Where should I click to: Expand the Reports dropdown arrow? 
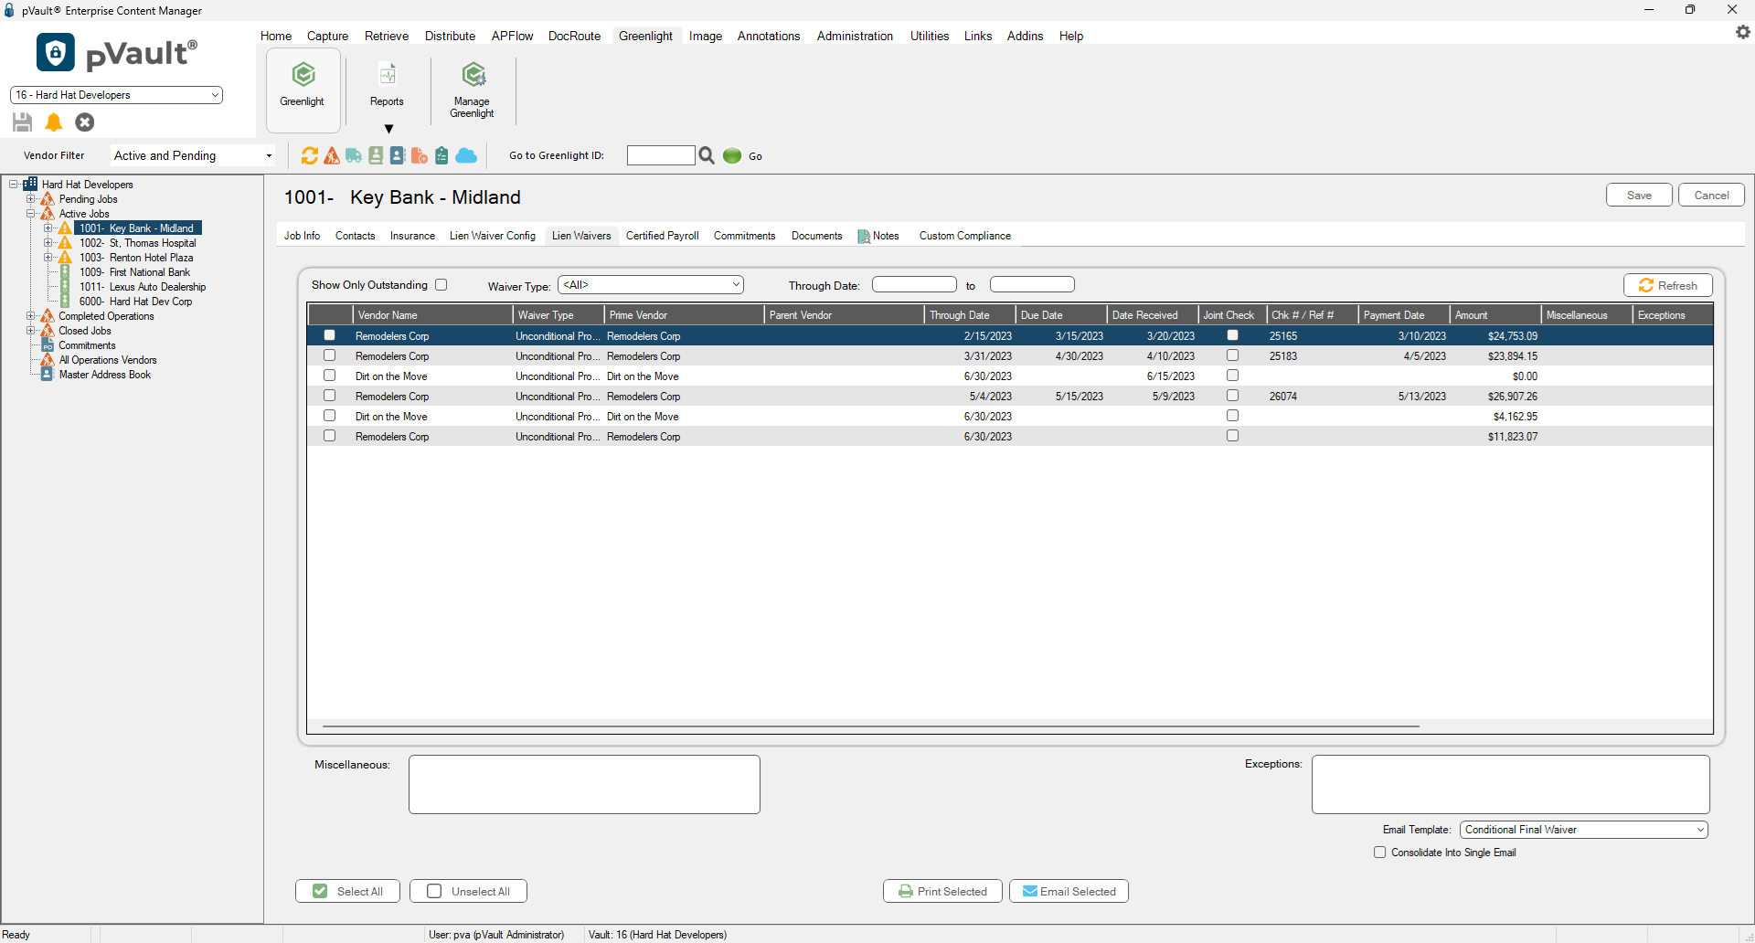(x=388, y=129)
